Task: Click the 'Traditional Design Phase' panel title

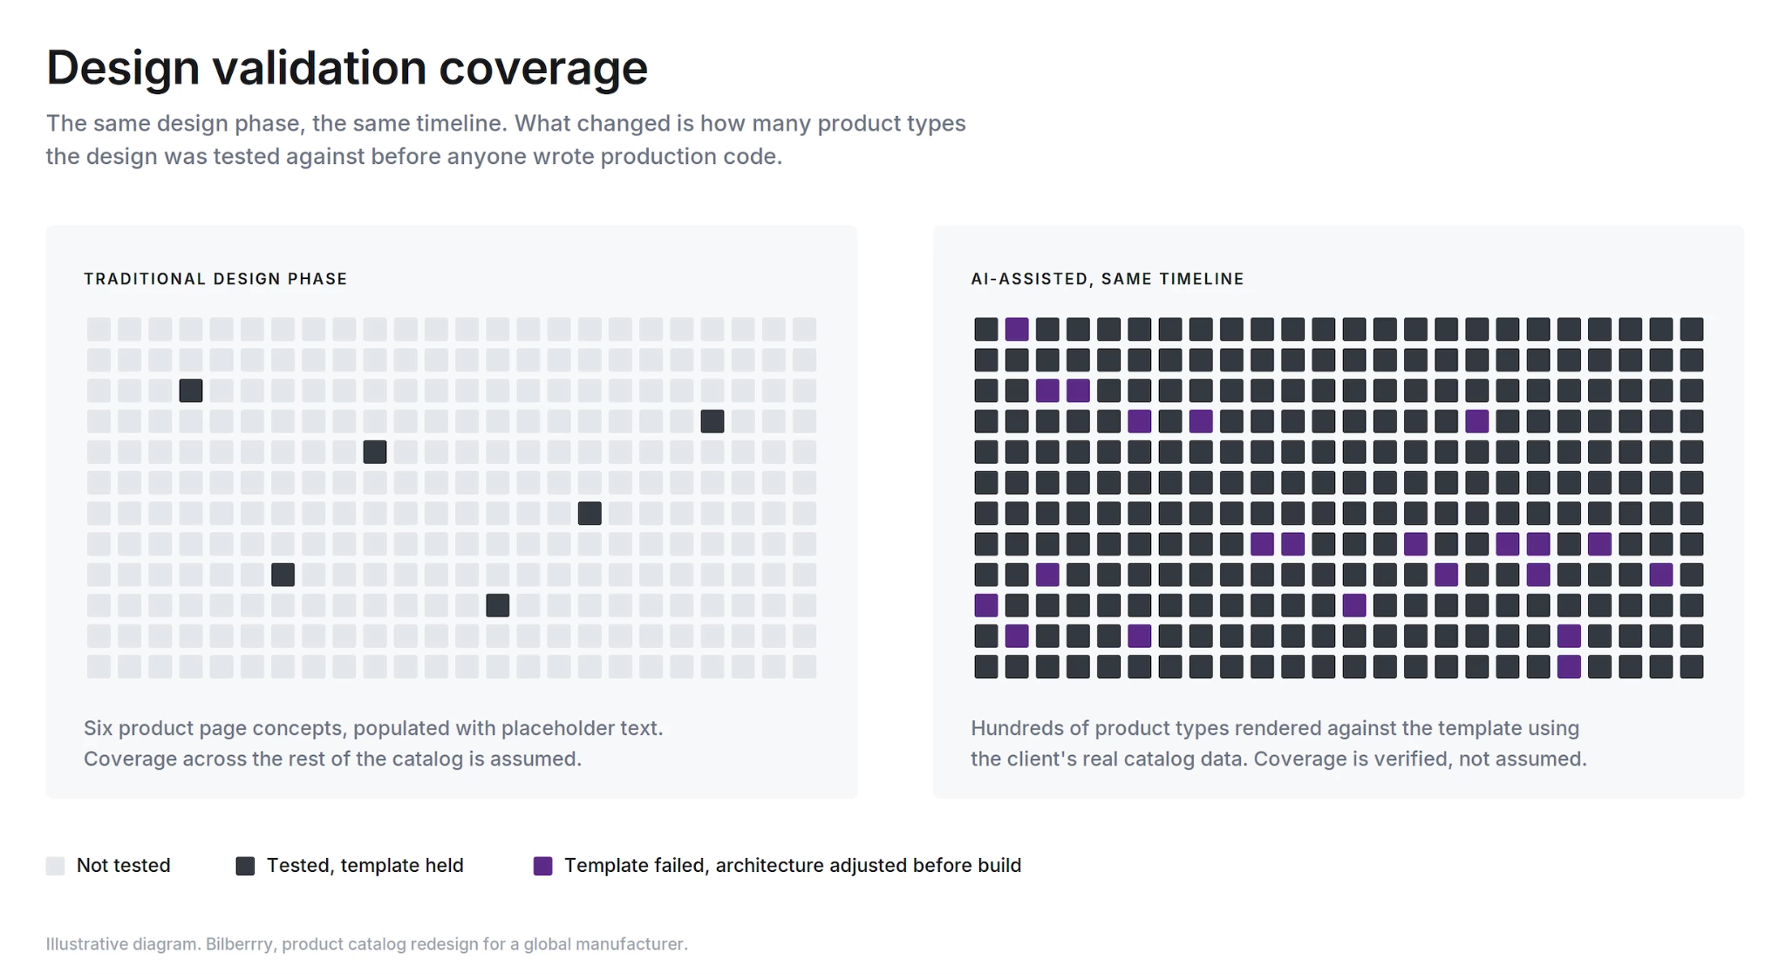Action: tap(215, 279)
